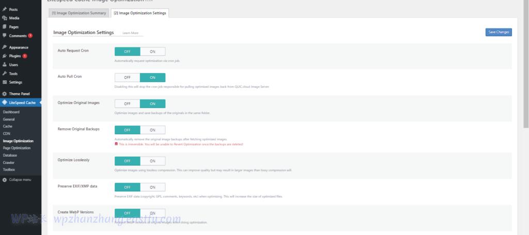
Task: Switch Auto Pull Cron to OFF
Action: (127, 77)
